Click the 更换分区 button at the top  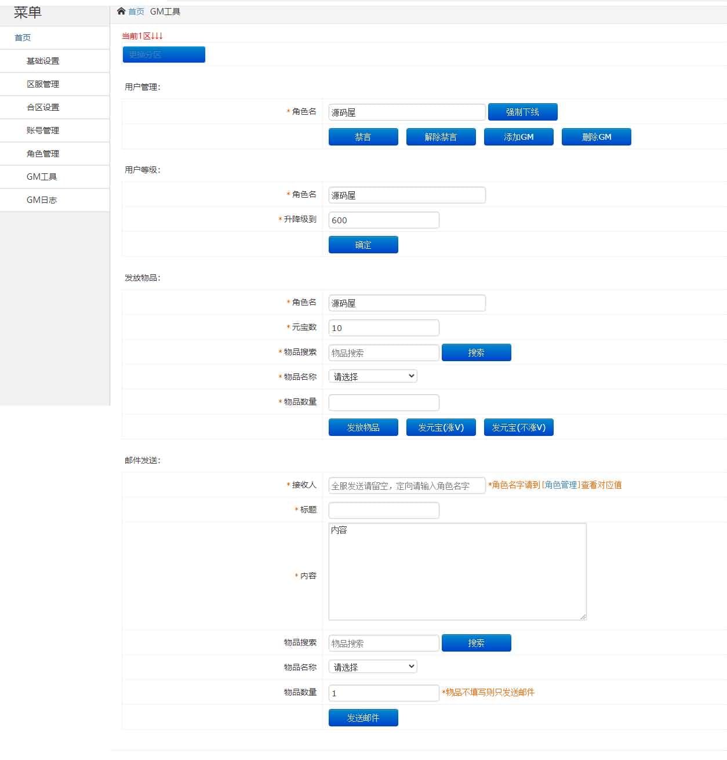pyautogui.click(x=163, y=54)
